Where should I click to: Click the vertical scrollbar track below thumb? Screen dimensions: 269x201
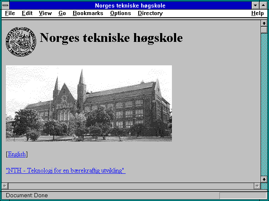coord(264,105)
